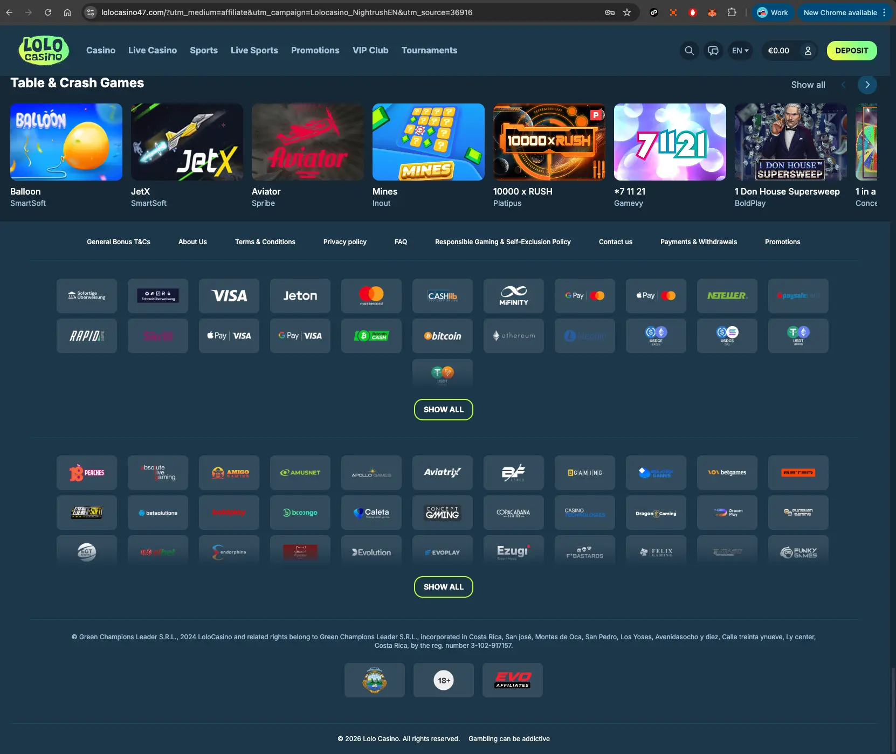Open Responsible Gaming & Self-Exclusion Policy
The width and height of the screenshot is (896, 754).
click(503, 242)
